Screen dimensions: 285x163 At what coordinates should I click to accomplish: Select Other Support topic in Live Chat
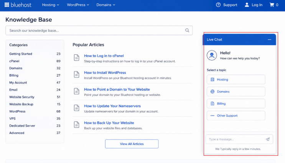(x=236, y=116)
